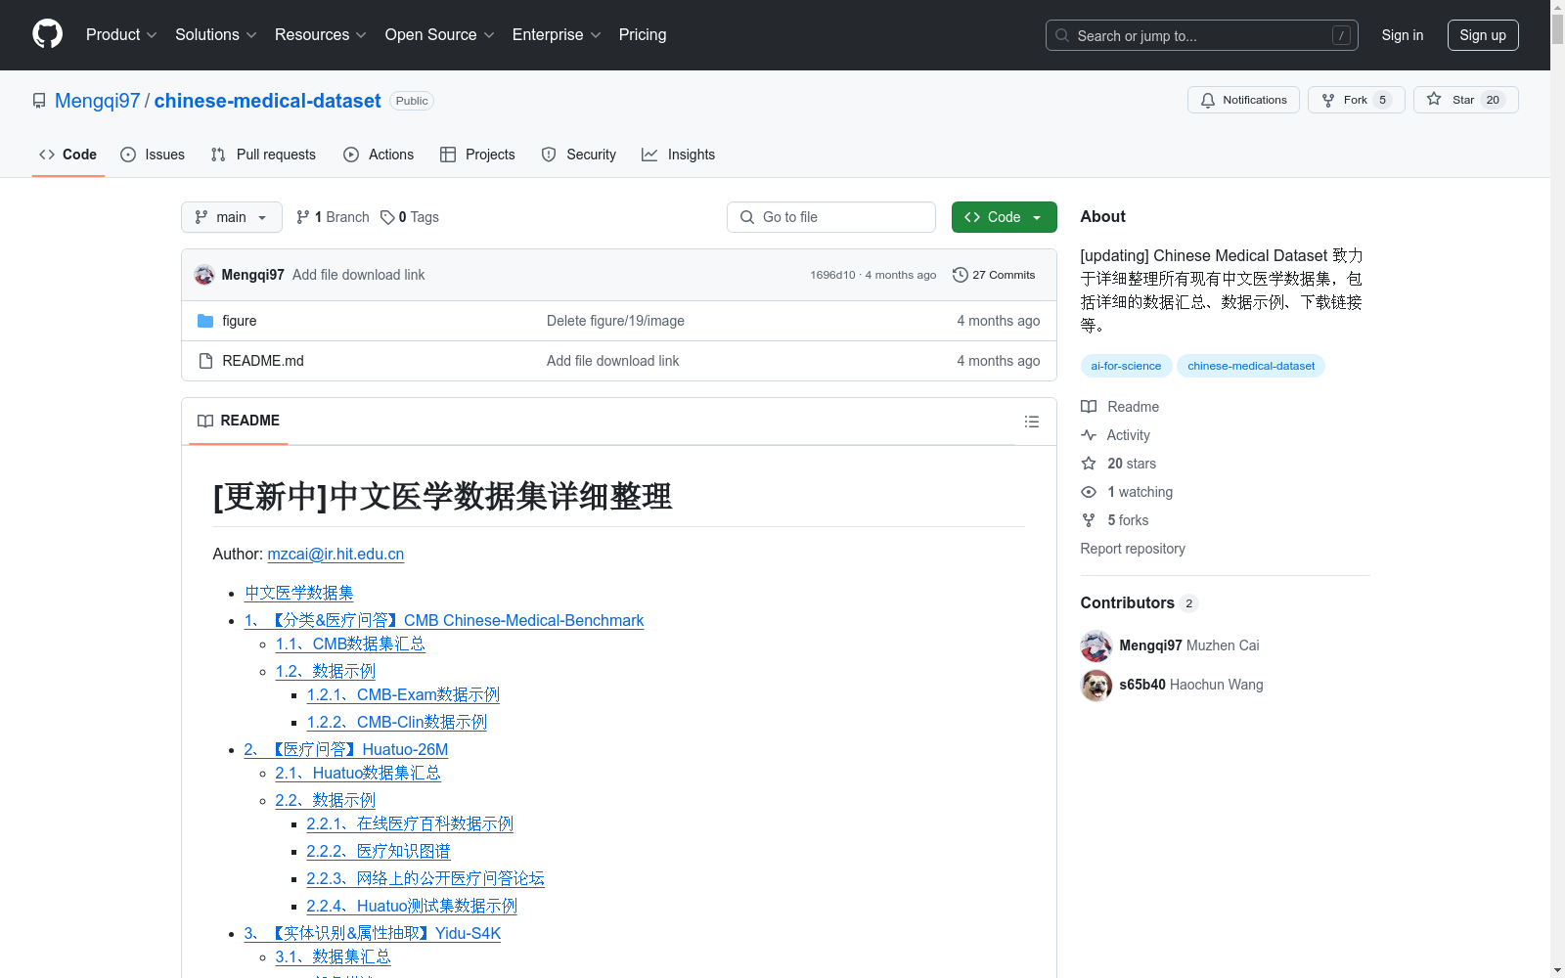Image resolution: width=1565 pixels, height=978 pixels.
Task: Click the figure folder icon
Action: pyautogui.click(x=205, y=321)
